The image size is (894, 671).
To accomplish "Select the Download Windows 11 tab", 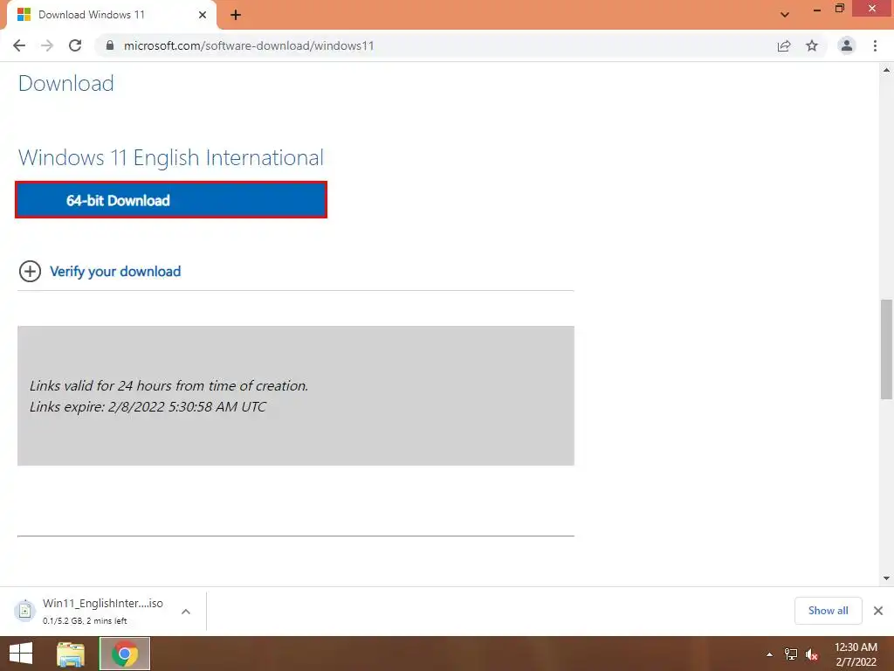I will click(111, 15).
